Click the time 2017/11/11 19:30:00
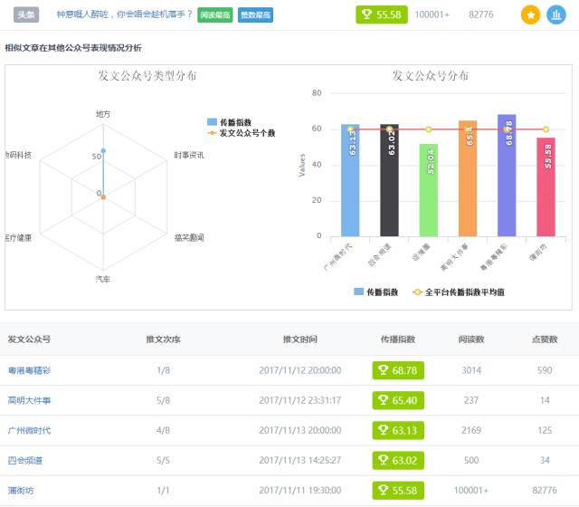579x507 pixels. point(299,491)
